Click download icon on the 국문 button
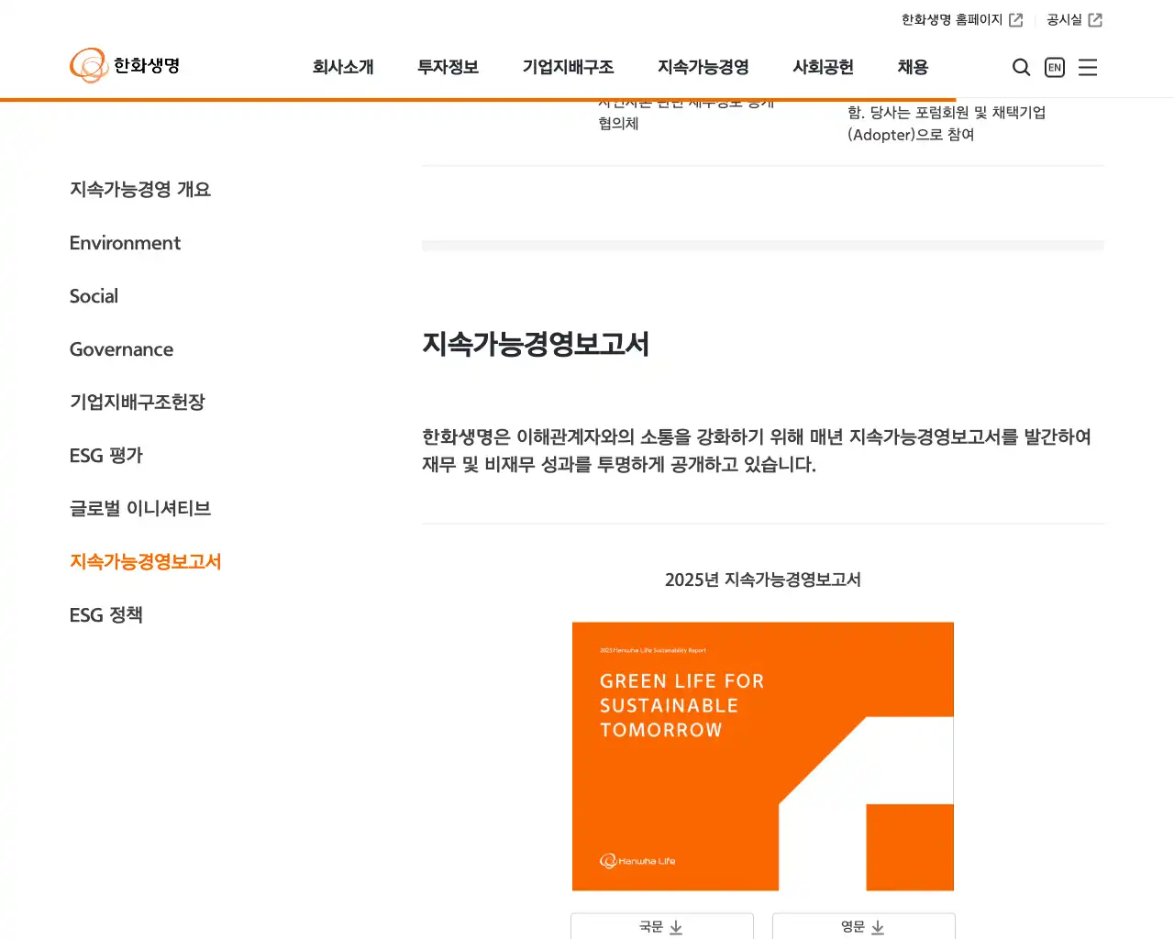Image resolution: width=1174 pixels, height=939 pixels. coord(675,927)
